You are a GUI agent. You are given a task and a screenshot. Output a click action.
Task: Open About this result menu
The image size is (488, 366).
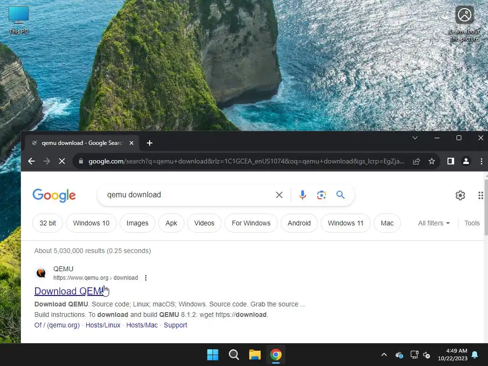[x=146, y=278]
